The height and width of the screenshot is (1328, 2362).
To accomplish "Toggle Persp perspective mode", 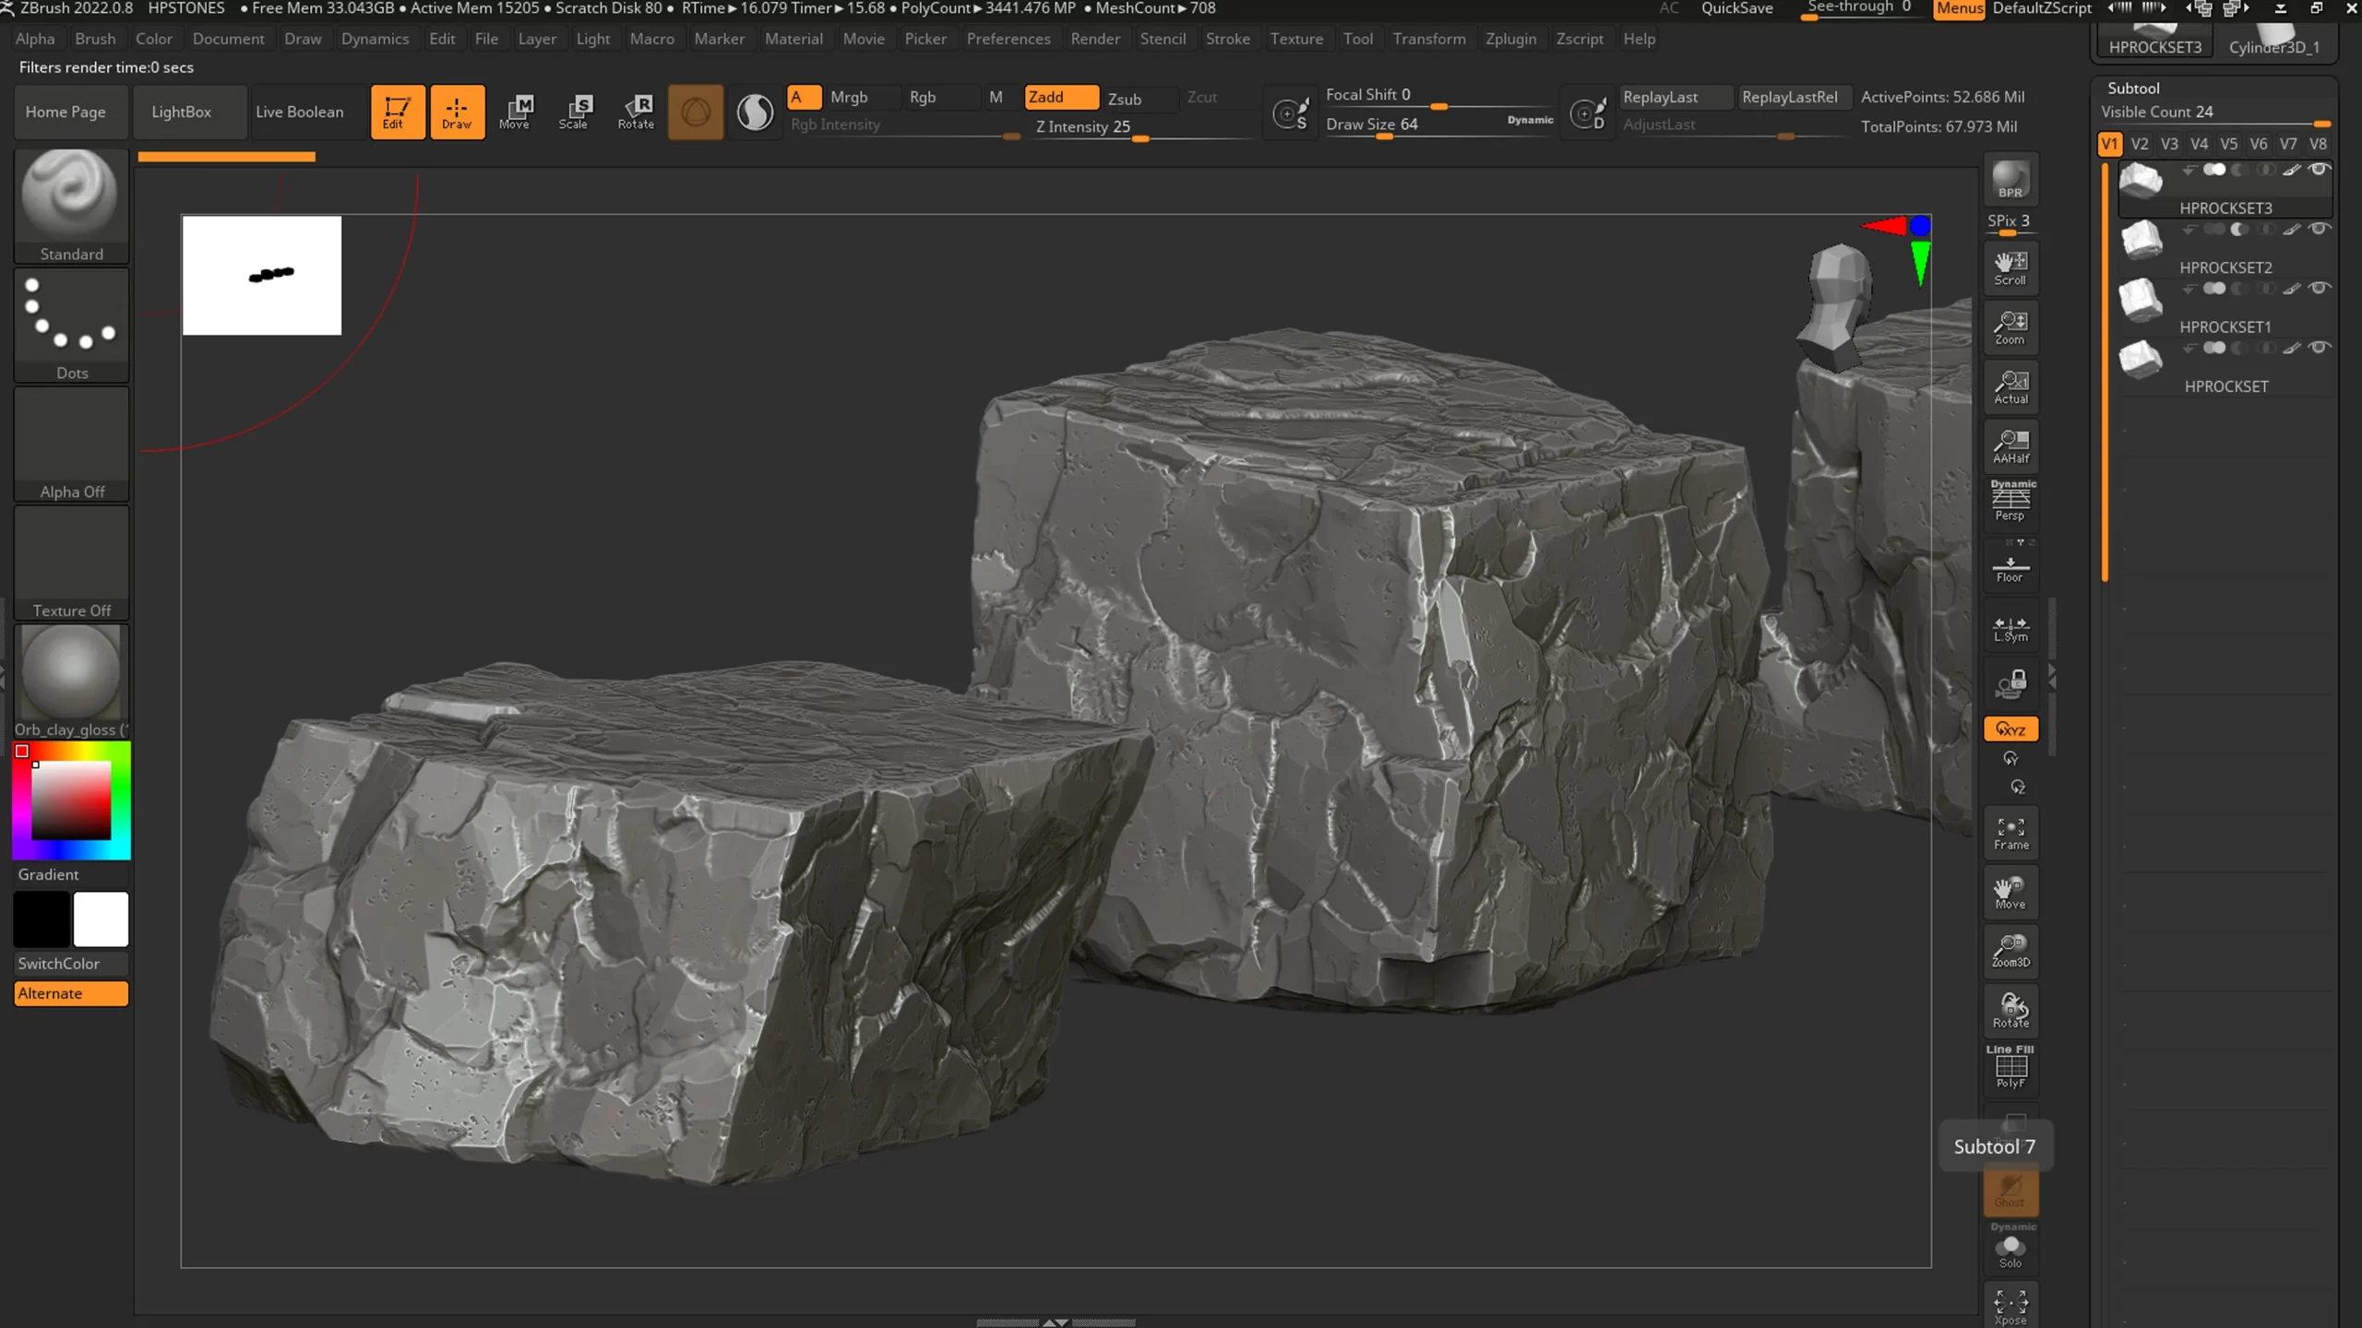I will click(2010, 501).
